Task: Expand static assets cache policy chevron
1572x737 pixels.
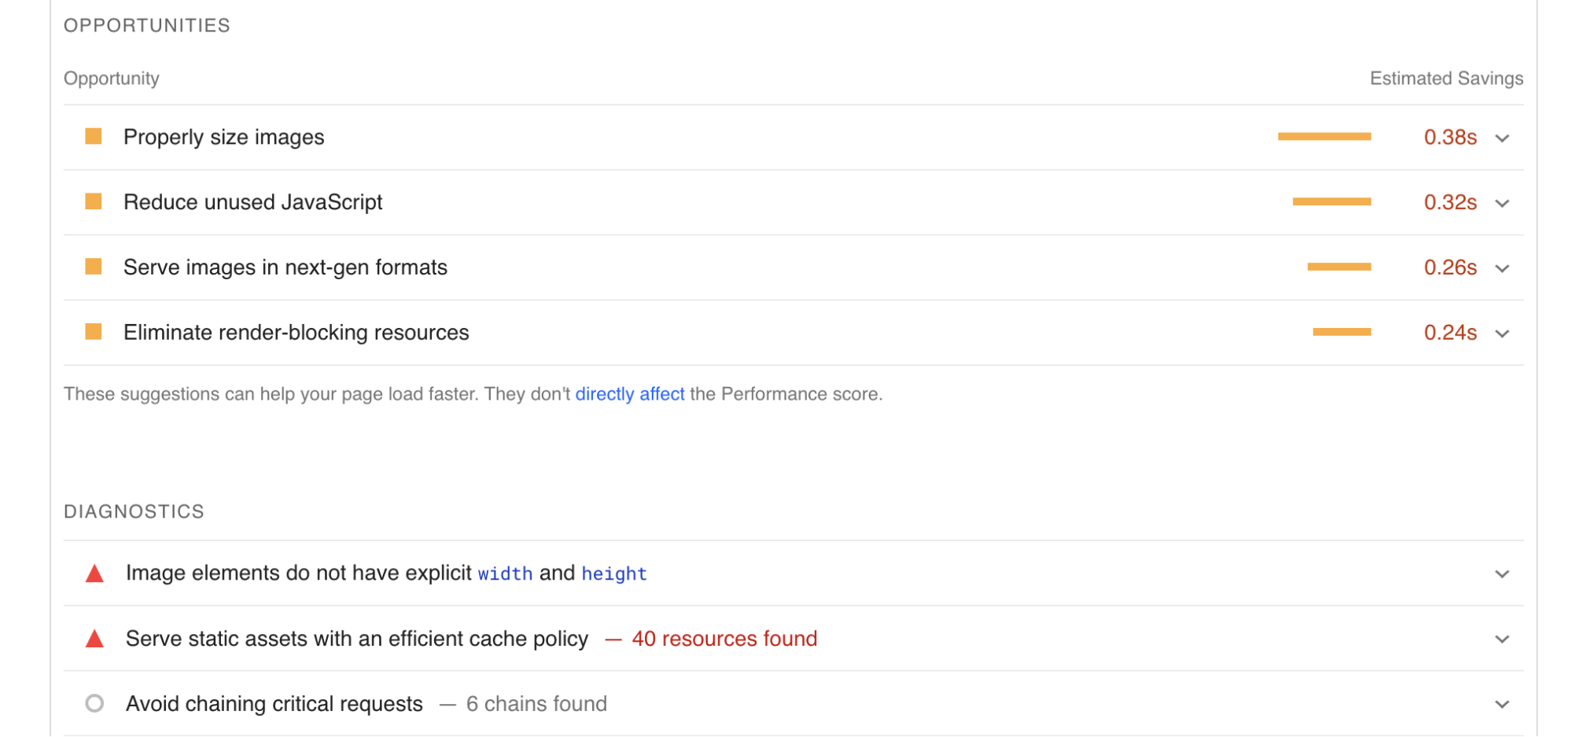Action: 1502,639
